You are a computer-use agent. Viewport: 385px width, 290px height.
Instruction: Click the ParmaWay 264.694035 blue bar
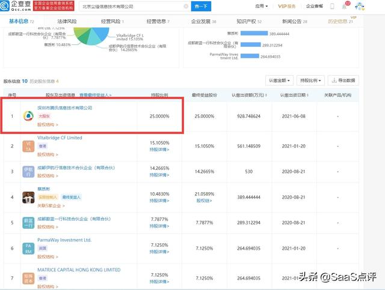click(x=250, y=56)
